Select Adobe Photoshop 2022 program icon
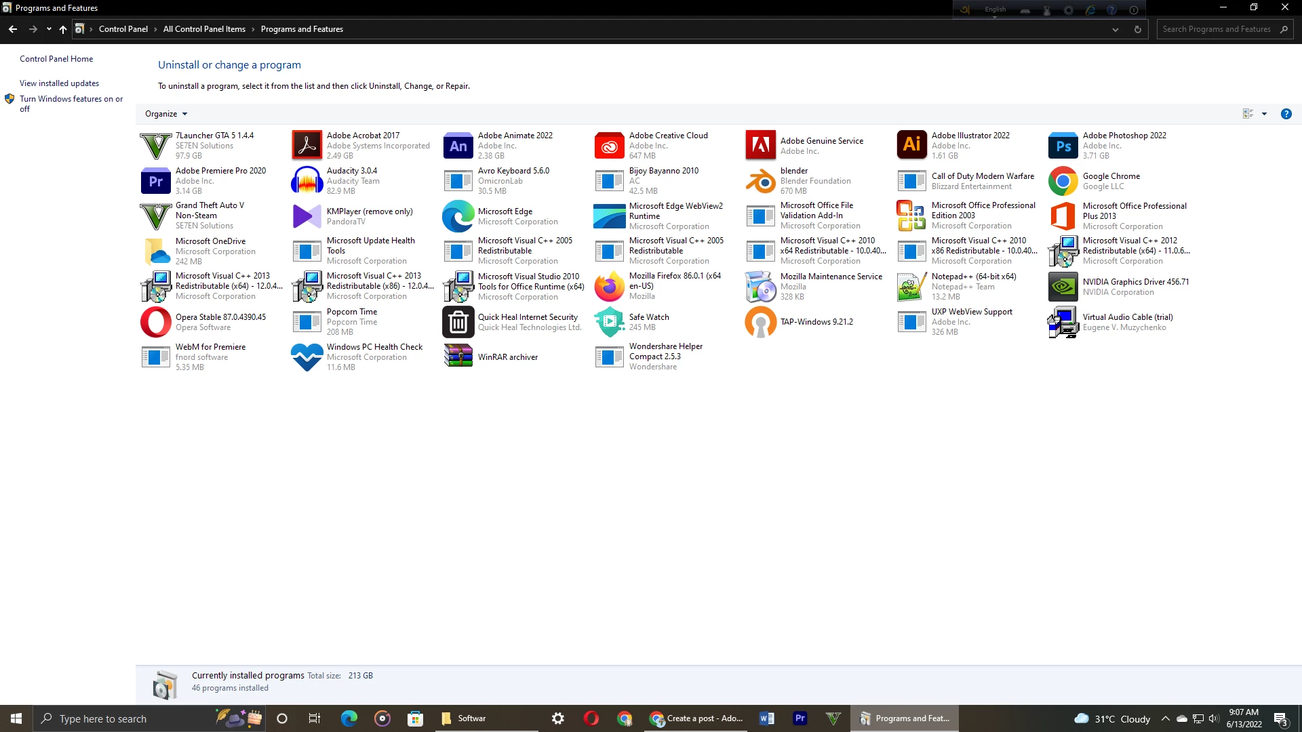This screenshot has height=732, width=1302. (1063, 146)
